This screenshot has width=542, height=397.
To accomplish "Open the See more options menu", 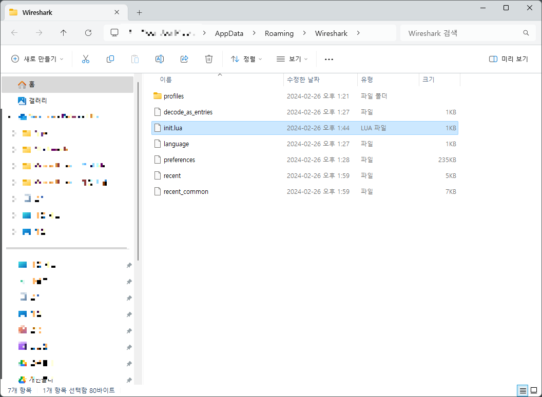I will point(328,59).
